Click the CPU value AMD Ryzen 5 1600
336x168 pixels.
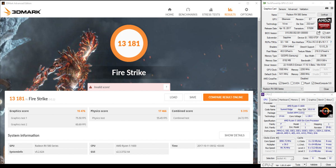click(x=126, y=146)
